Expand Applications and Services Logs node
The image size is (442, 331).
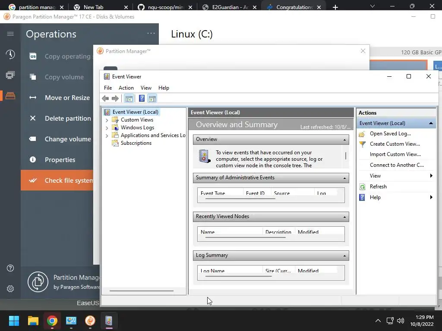click(107, 136)
